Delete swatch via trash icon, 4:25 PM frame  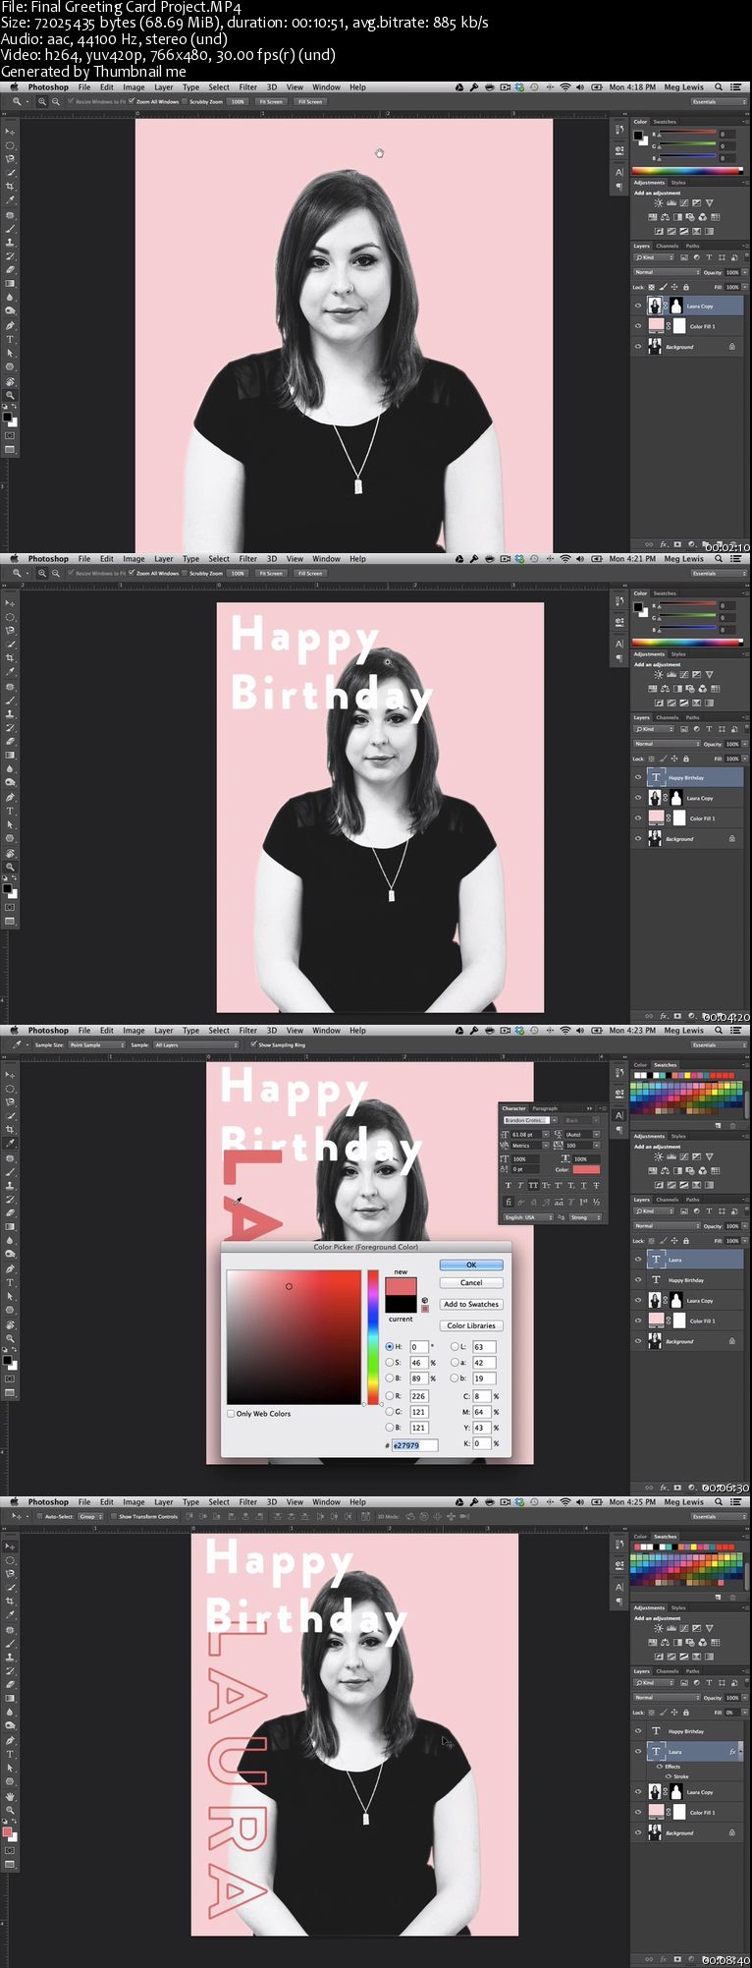(732, 1598)
